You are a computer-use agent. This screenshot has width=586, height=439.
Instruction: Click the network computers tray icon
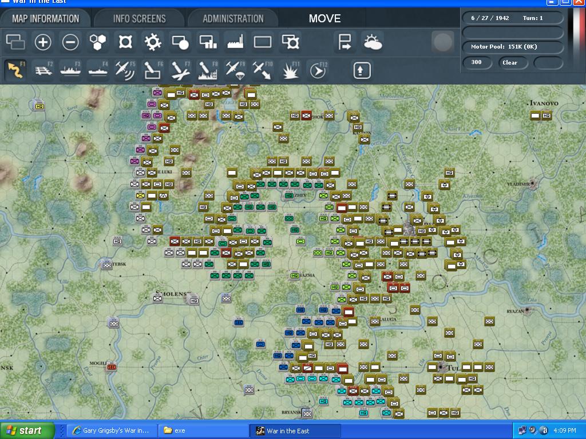522,430
